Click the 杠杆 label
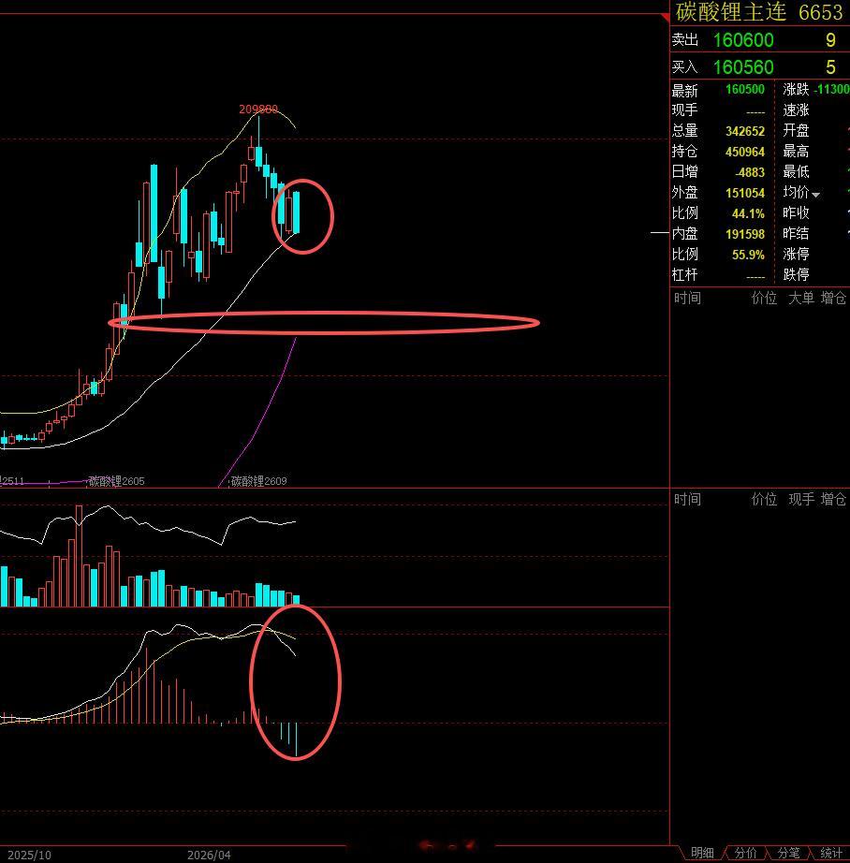The height and width of the screenshot is (863, 850). click(685, 274)
